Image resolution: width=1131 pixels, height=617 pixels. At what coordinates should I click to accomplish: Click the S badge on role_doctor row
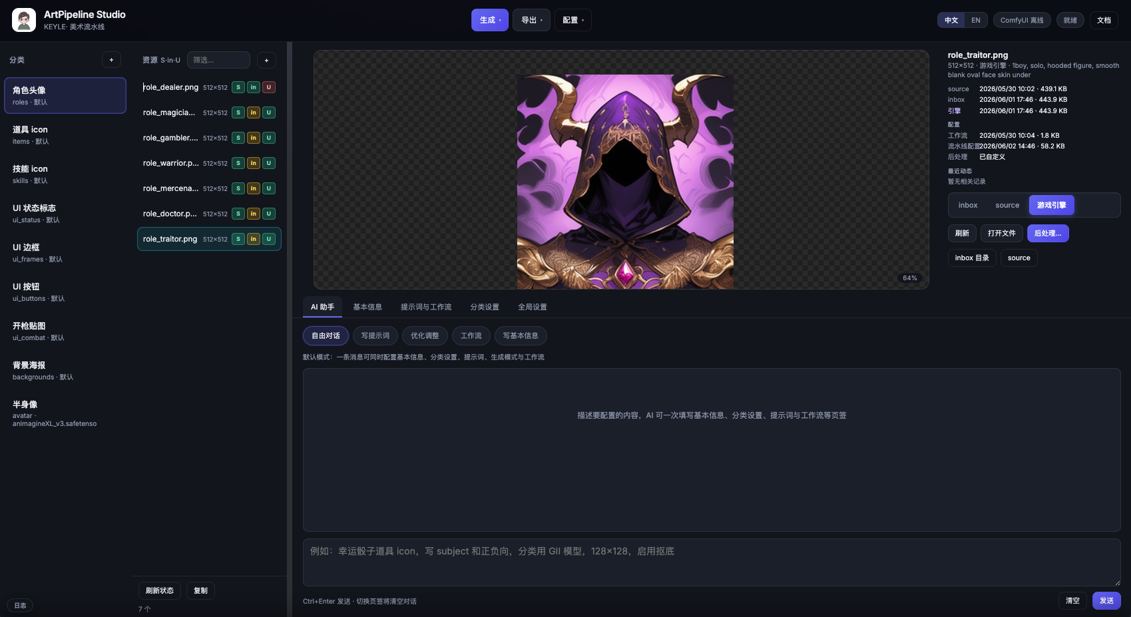pyautogui.click(x=238, y=214)
